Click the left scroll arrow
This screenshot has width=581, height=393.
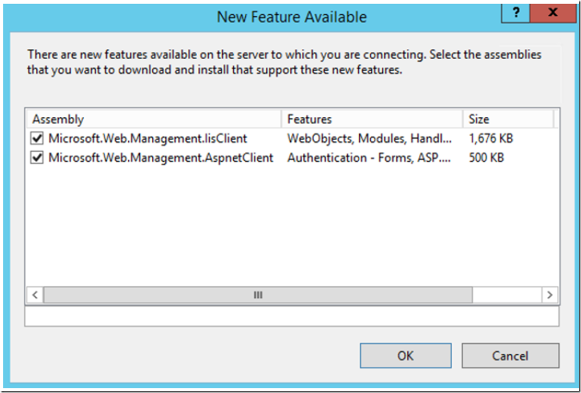point(35,295)
